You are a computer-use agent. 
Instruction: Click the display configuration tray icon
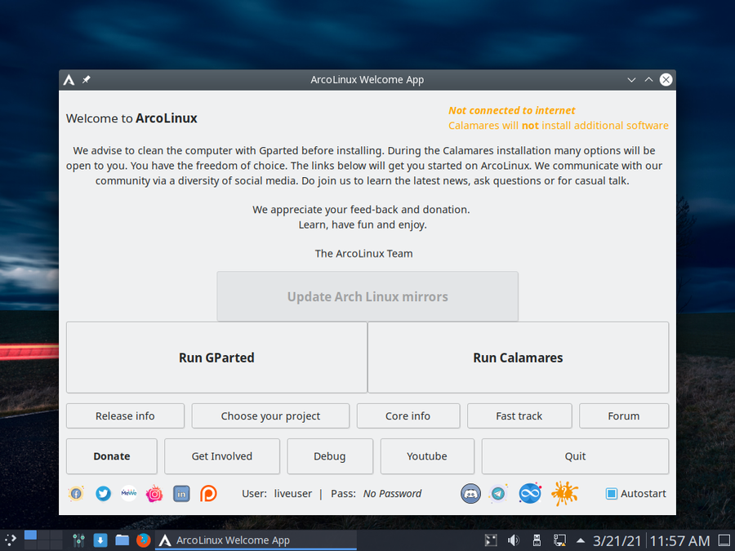point(490,540)
